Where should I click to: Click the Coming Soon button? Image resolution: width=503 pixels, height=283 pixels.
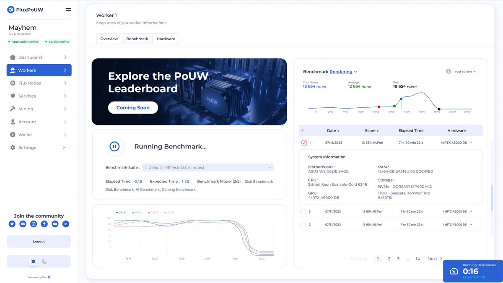pos(133,108)
